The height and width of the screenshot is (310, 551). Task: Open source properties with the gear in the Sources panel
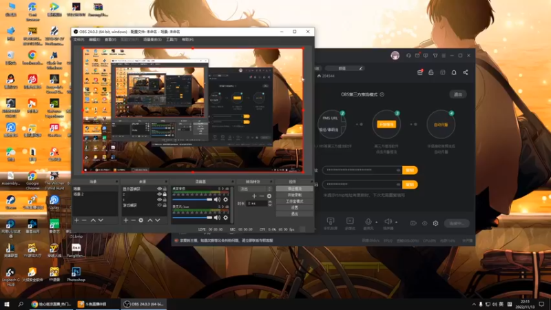[141, 220]
